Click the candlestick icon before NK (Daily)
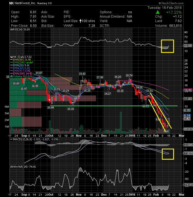 (x=11, y=57)
